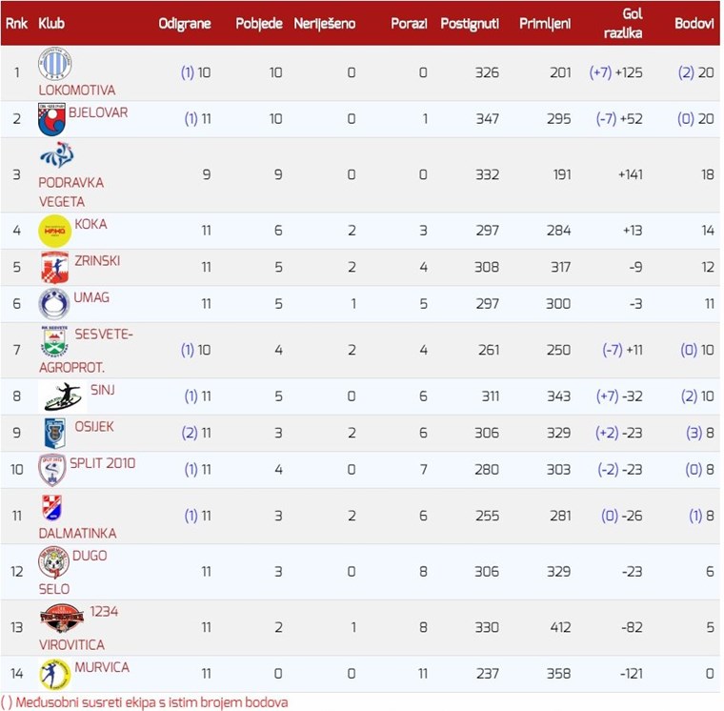
Task: Open the DUGO SELO club link
Action: 89,556
